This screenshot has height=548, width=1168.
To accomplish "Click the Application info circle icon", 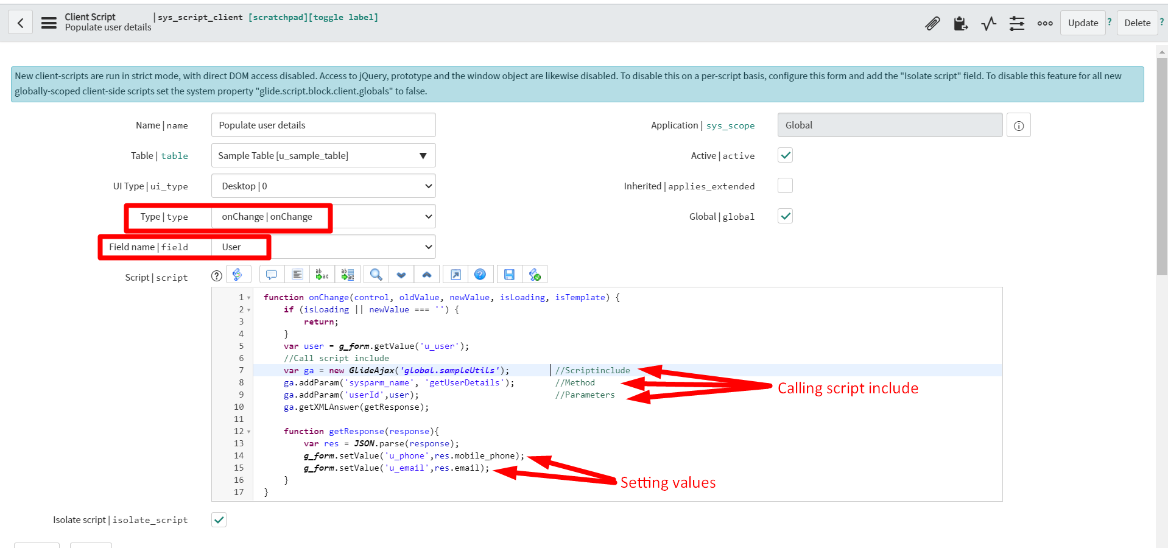I will (x=1018, y=125).
